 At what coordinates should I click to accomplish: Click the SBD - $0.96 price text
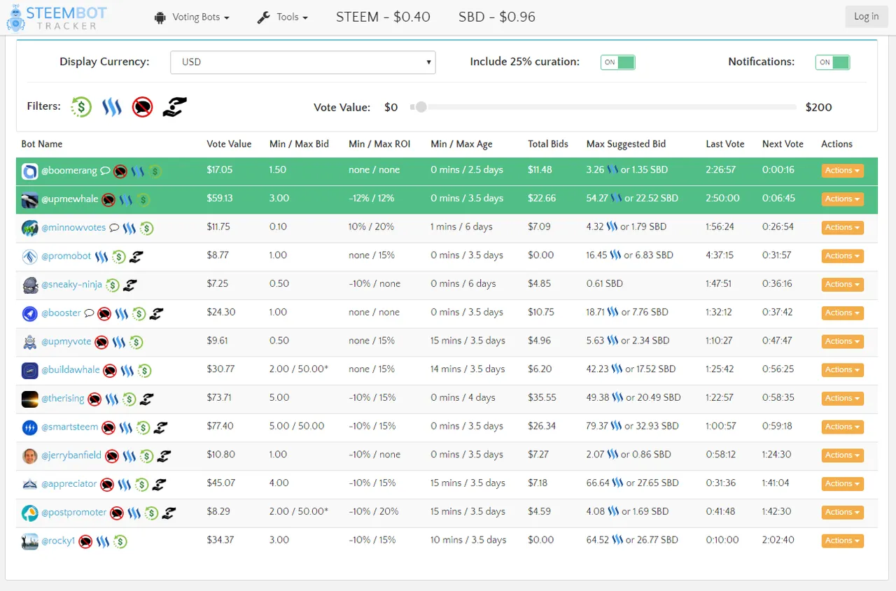click(497, 17)
